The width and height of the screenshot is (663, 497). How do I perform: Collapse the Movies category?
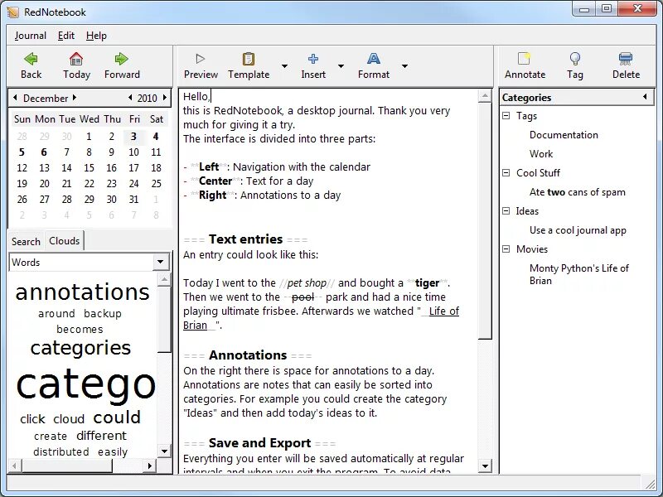tap(506, 249)
